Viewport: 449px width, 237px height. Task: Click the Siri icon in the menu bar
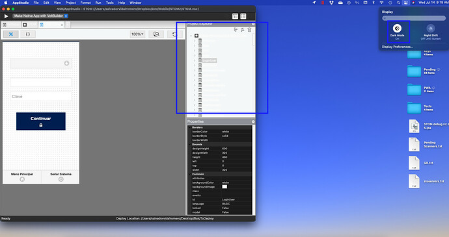point(413,3)
